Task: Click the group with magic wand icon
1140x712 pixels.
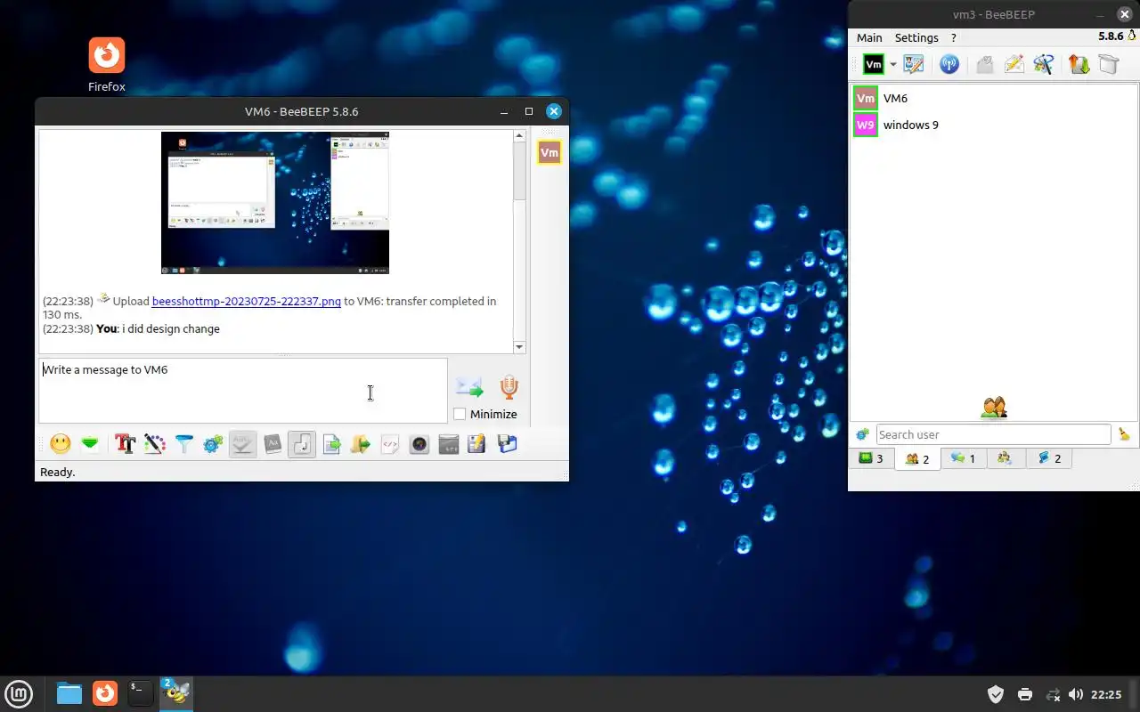Action: [1043, 64]
